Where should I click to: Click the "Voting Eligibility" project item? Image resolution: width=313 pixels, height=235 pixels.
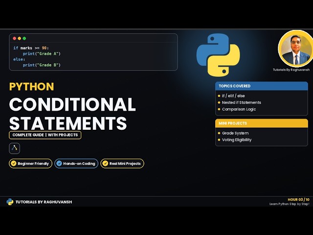237,140
